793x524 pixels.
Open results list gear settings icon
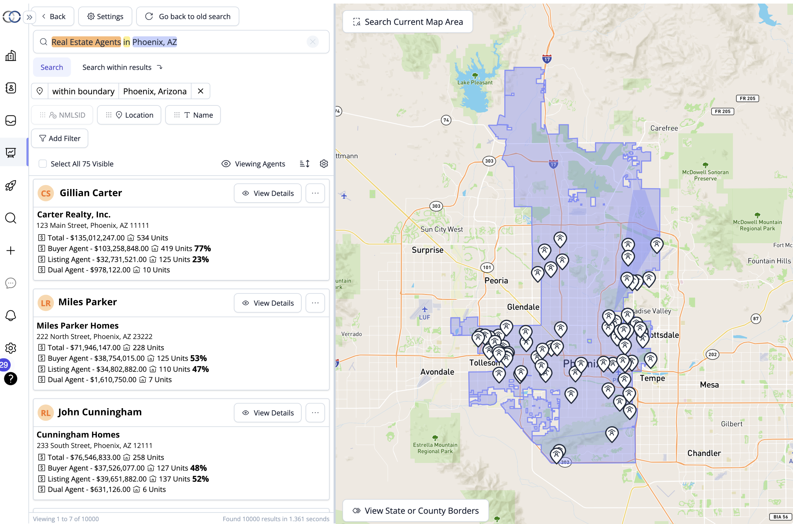tap(324, 164)
